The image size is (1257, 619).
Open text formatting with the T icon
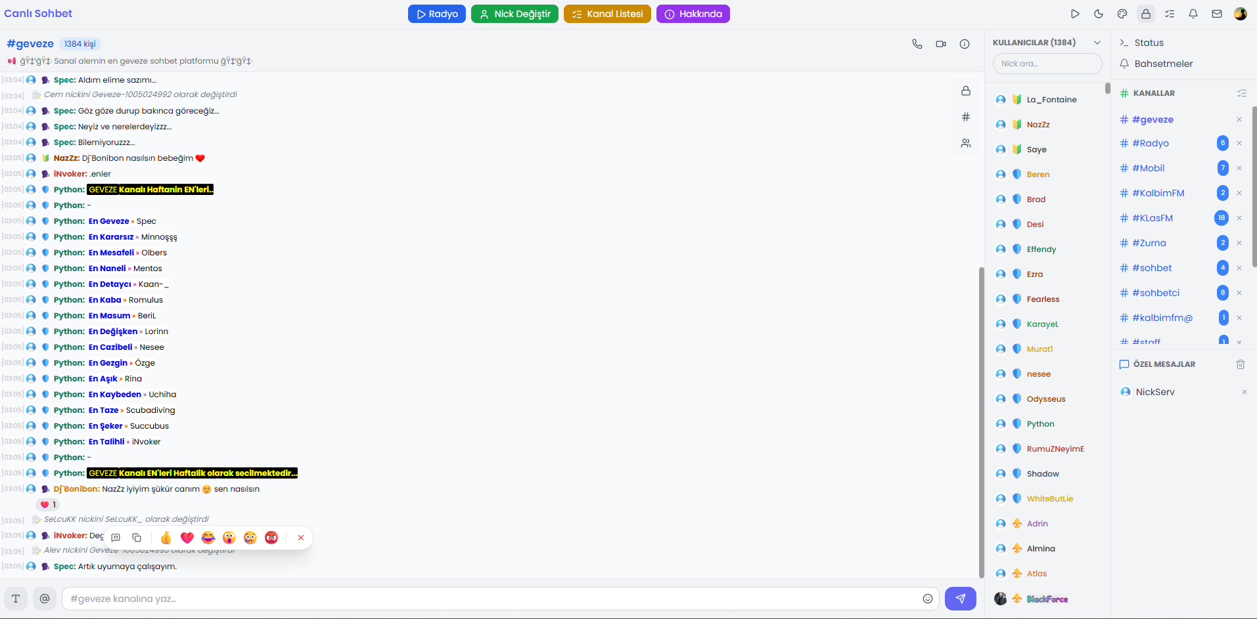click(x=15, y=598)
